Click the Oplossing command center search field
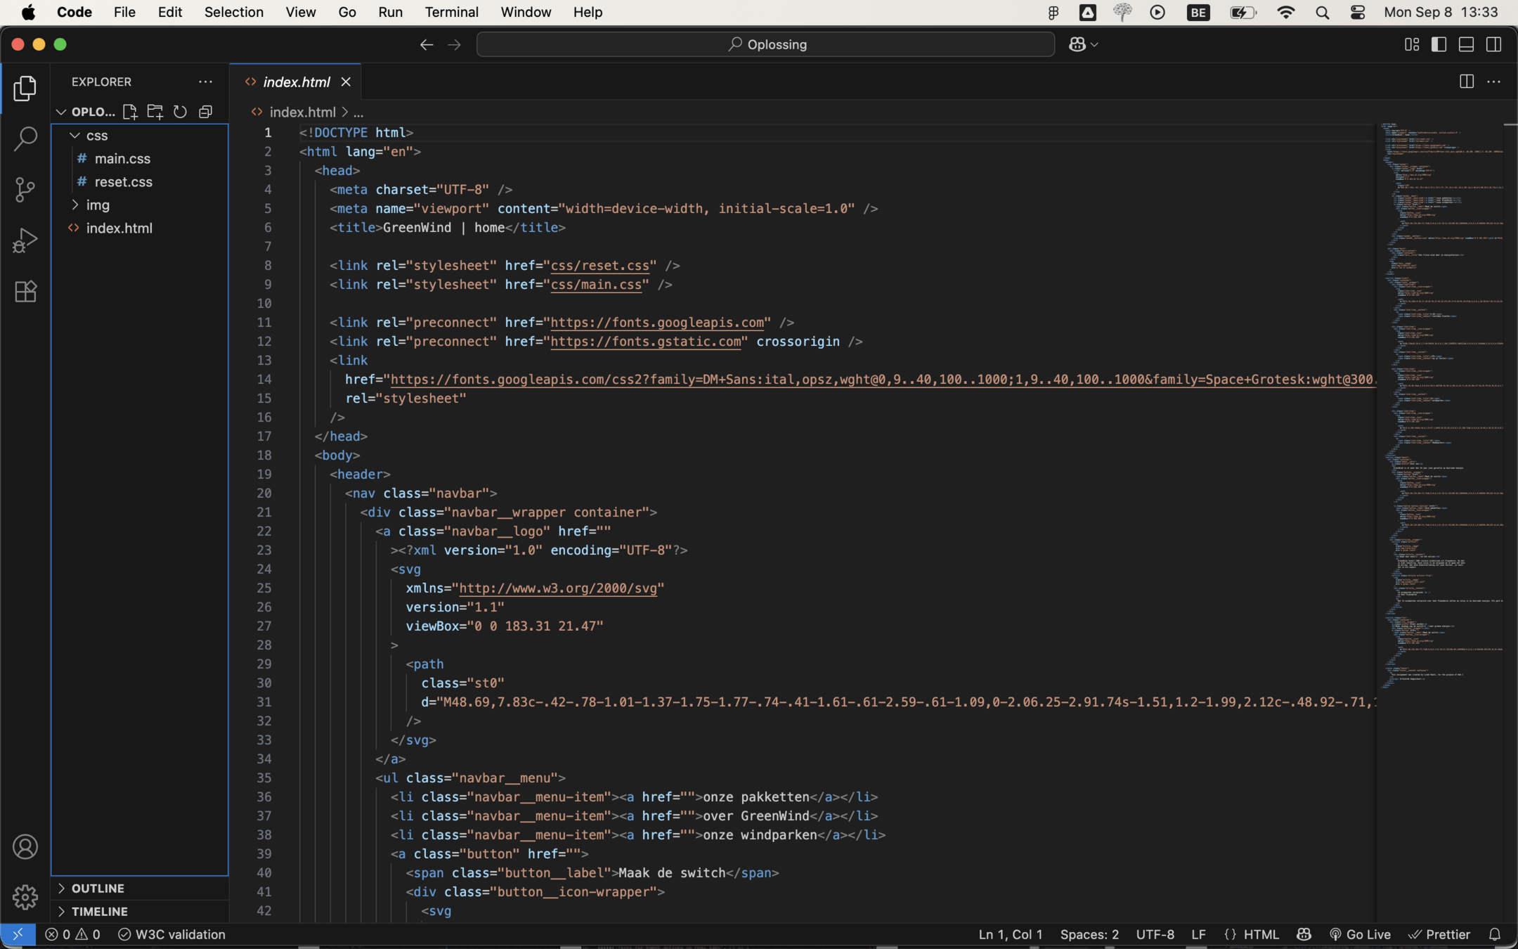This screenshot has height=949, width=1518. (765, 44)
